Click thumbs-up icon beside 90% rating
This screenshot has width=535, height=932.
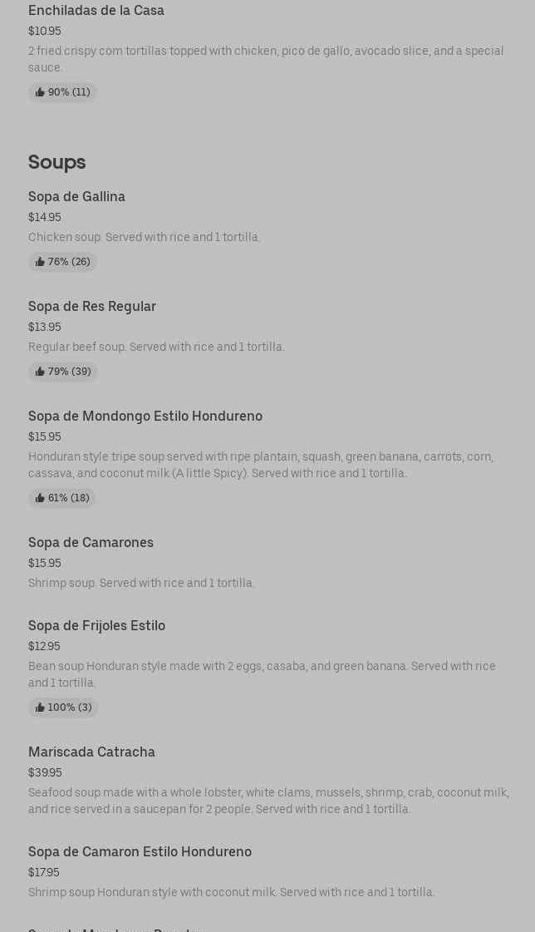pos(40,93)
